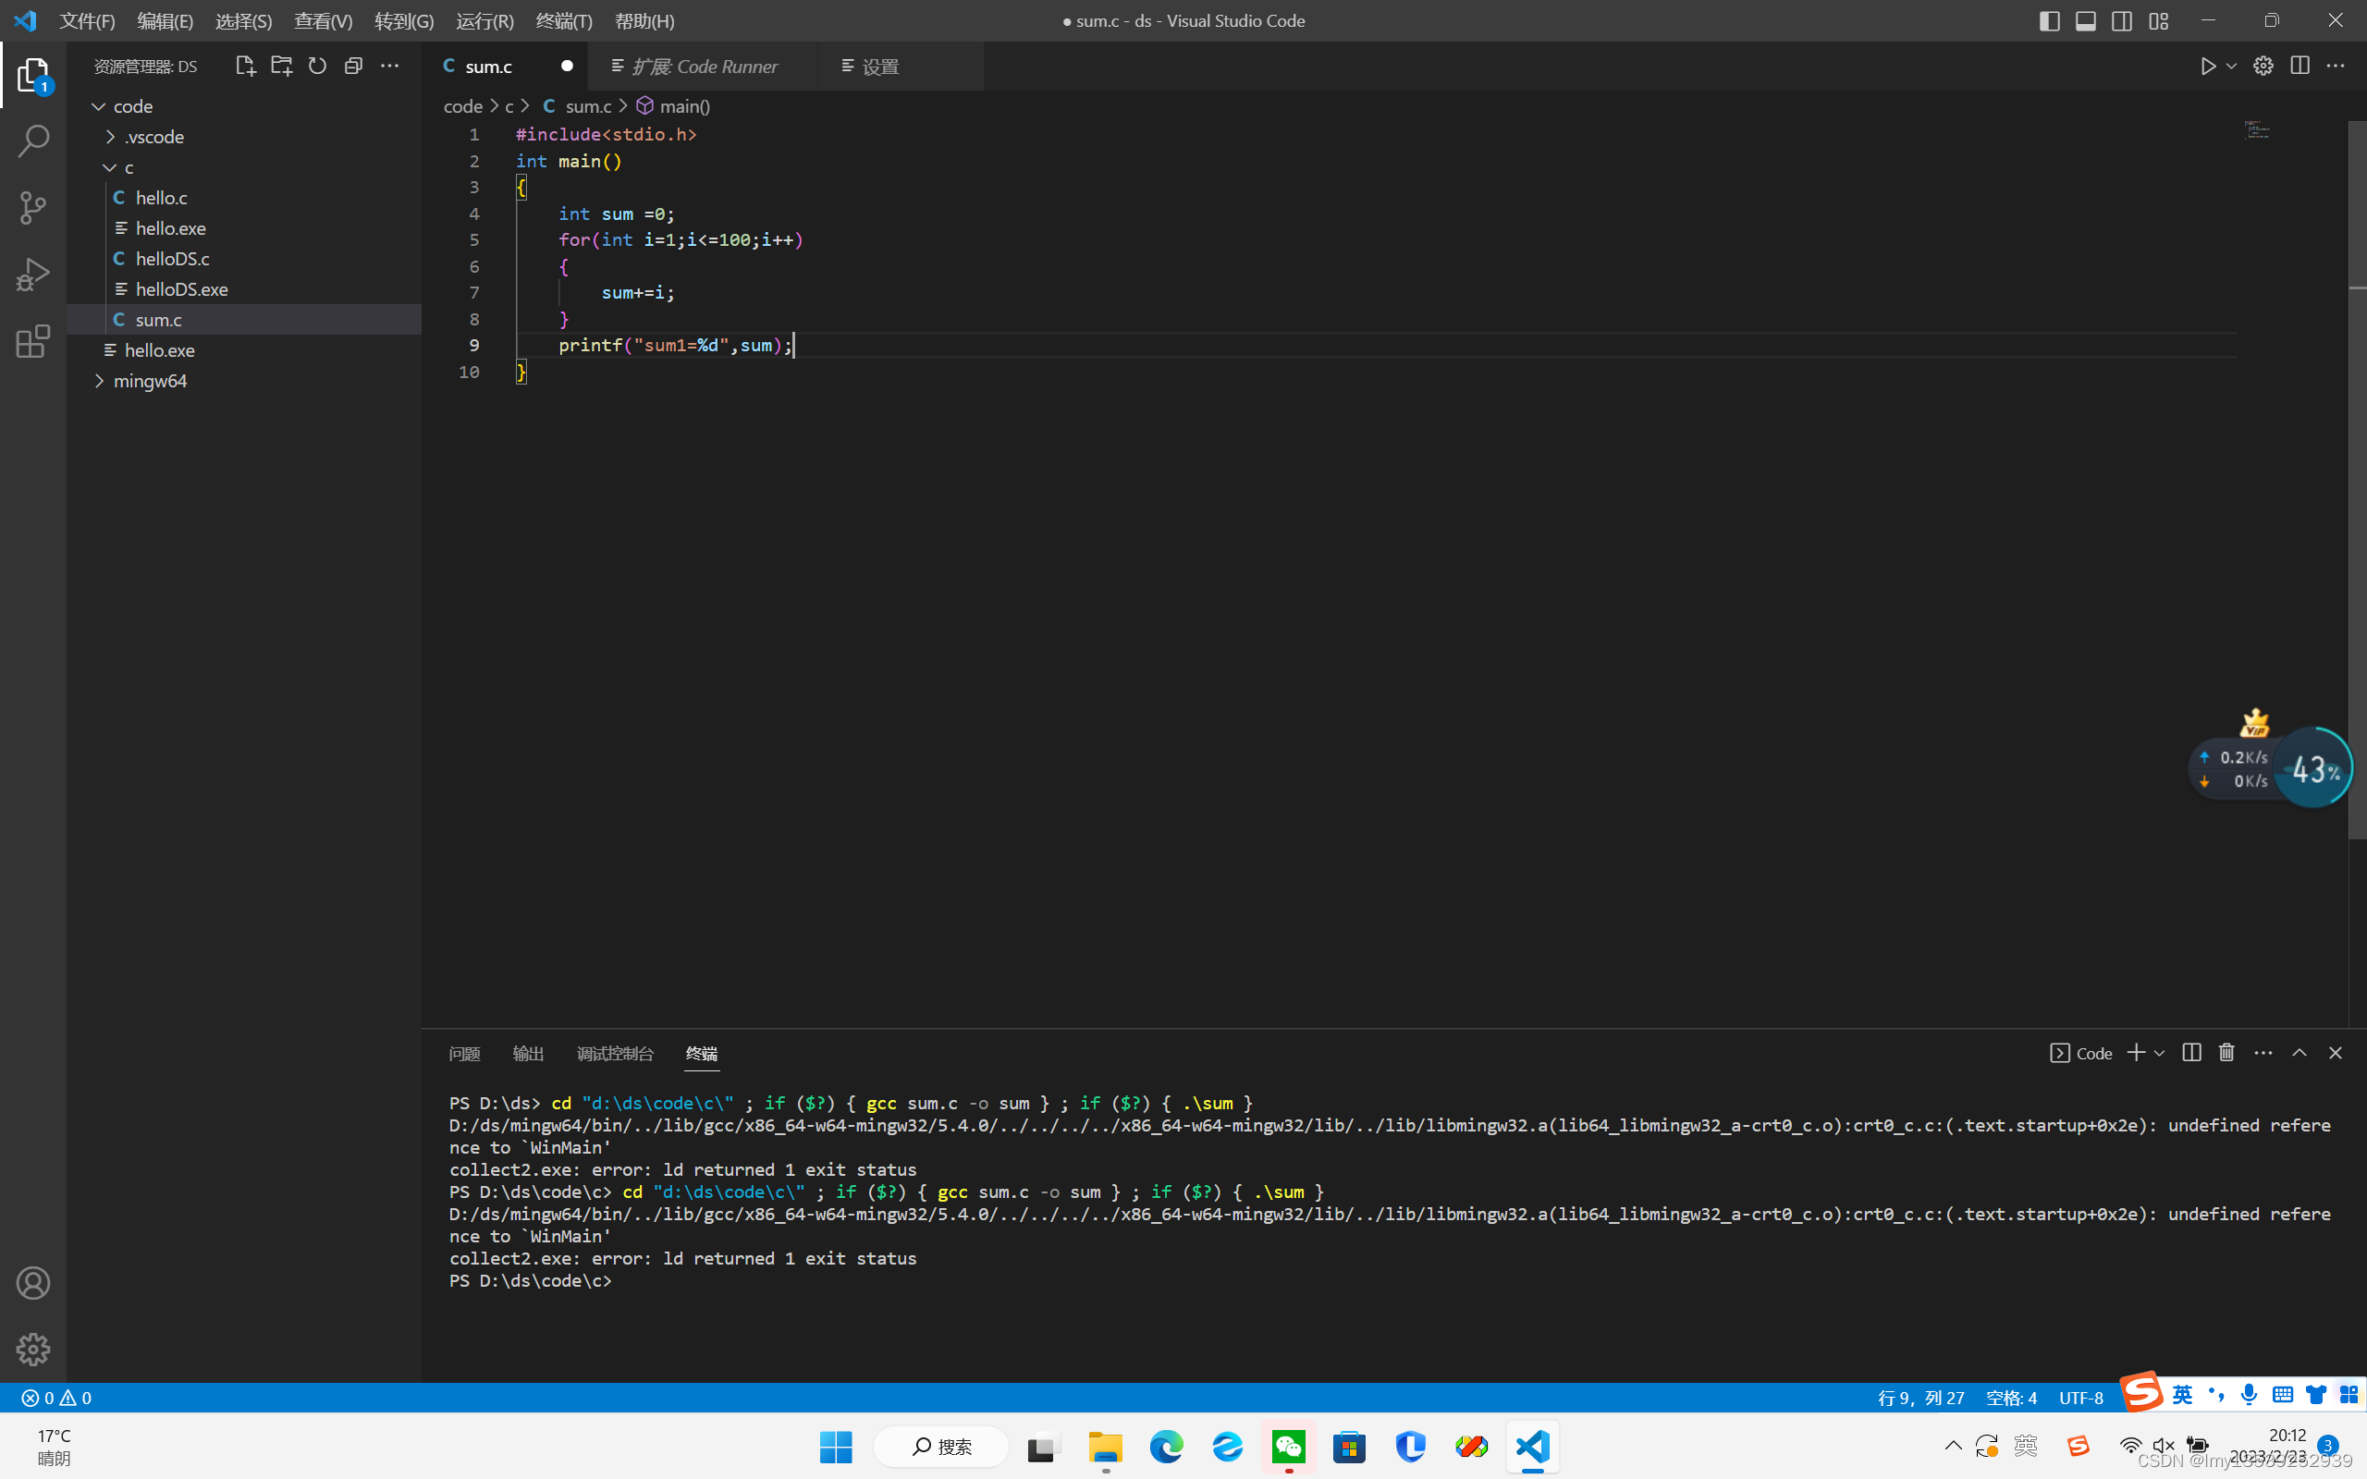Customize editor layout
Screen dimensions: 2367x1479
tap(2159, 20)
